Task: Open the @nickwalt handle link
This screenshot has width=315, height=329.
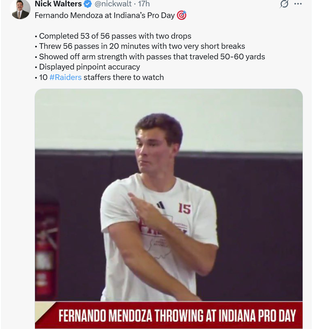Action: [113, 4]
